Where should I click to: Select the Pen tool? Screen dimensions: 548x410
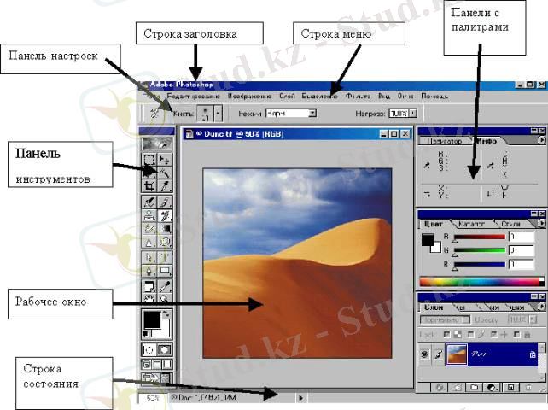(x=149, y=271)
